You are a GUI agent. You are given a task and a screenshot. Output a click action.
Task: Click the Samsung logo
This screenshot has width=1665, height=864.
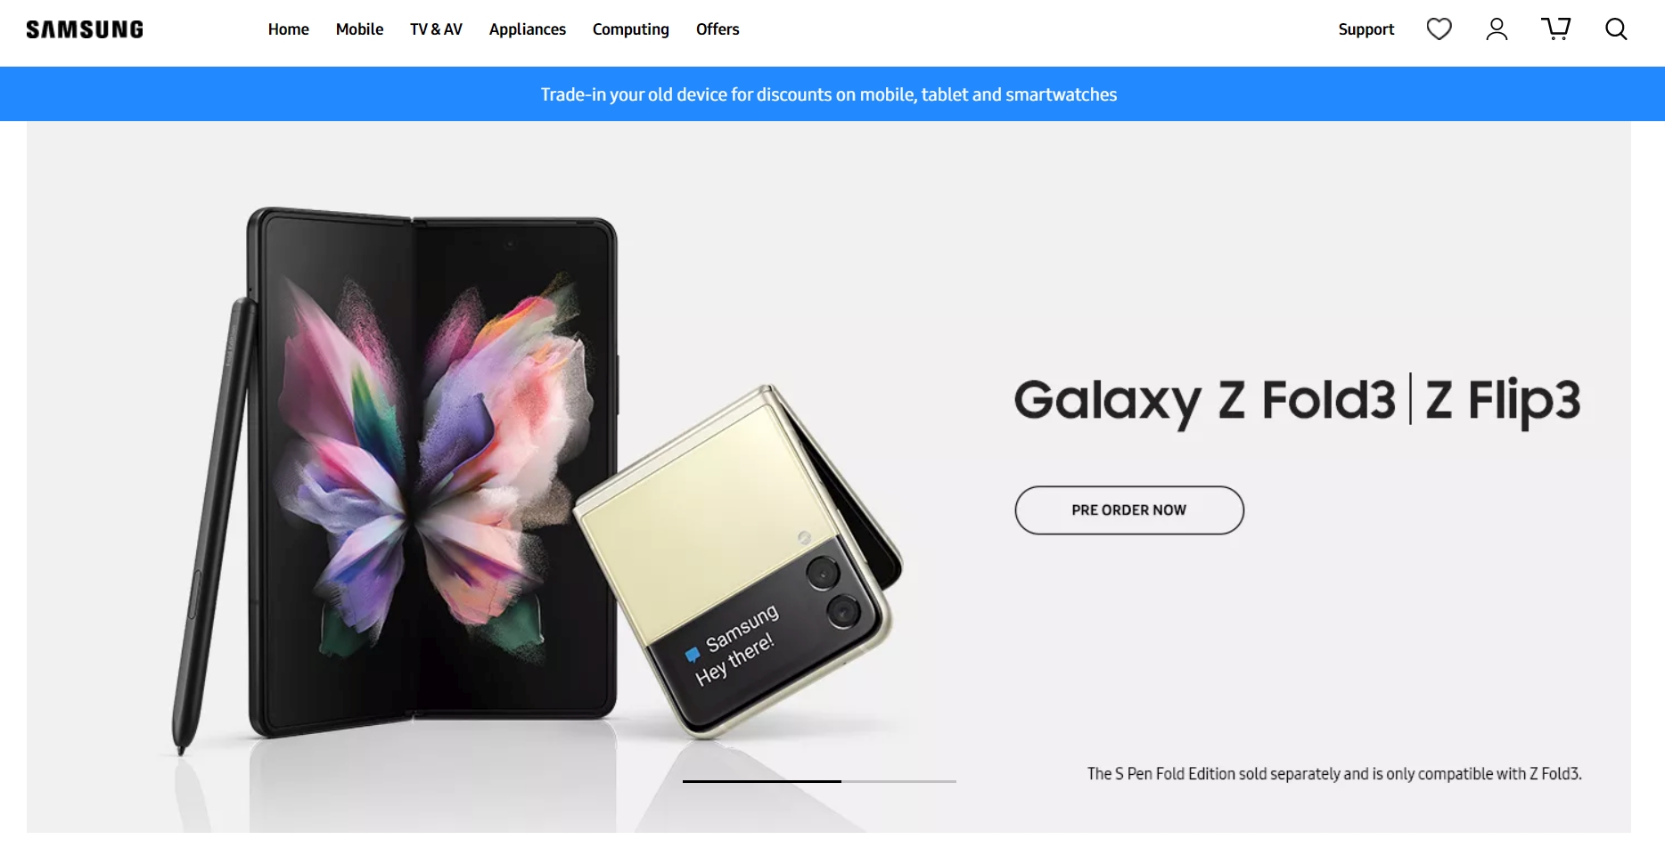click(85, 29)
